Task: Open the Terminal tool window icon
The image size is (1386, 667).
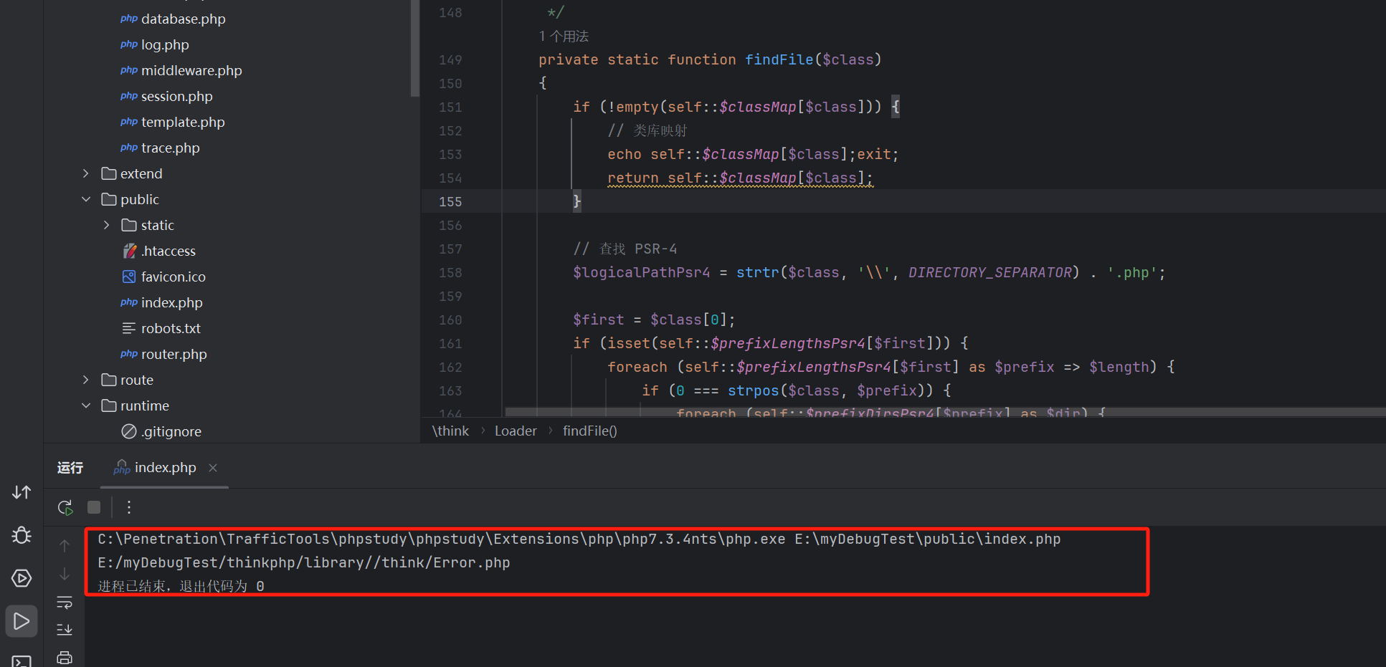Action: point(22,661)
